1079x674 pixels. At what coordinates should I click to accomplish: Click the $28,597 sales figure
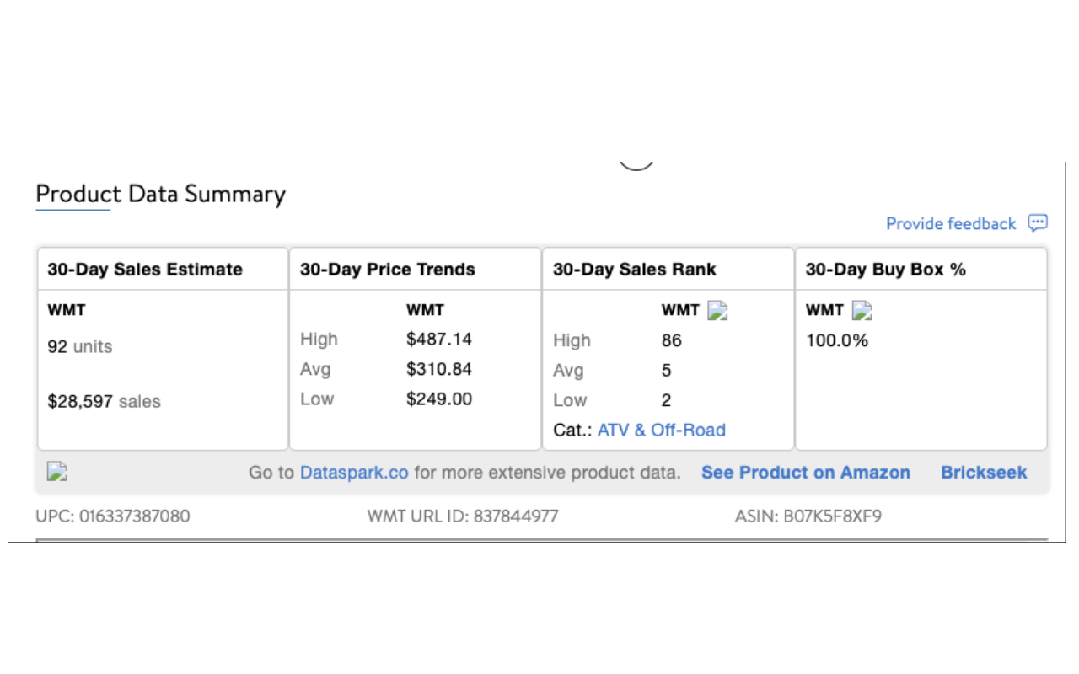coord(80,402)
